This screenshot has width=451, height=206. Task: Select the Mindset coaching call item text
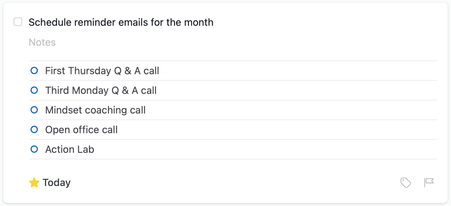95,110
